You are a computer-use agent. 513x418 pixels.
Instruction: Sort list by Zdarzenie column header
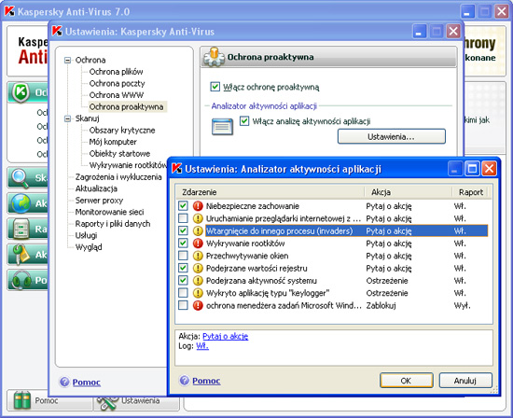click(x=270, y=192)
